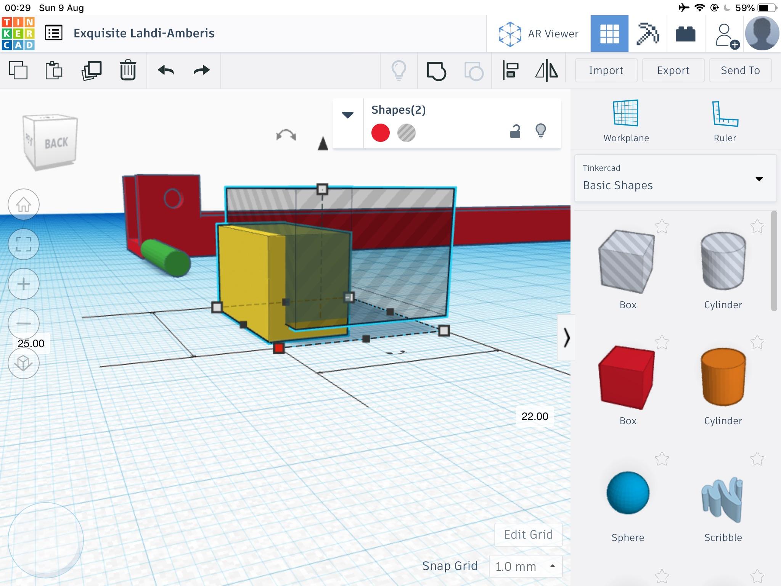The height and width of the screenshot is (586, 781).
Task: Click the Home view button
Action: click(x=24, y=205)
